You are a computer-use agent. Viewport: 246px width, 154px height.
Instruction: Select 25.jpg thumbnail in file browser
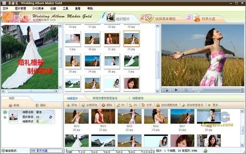[112, 61]
